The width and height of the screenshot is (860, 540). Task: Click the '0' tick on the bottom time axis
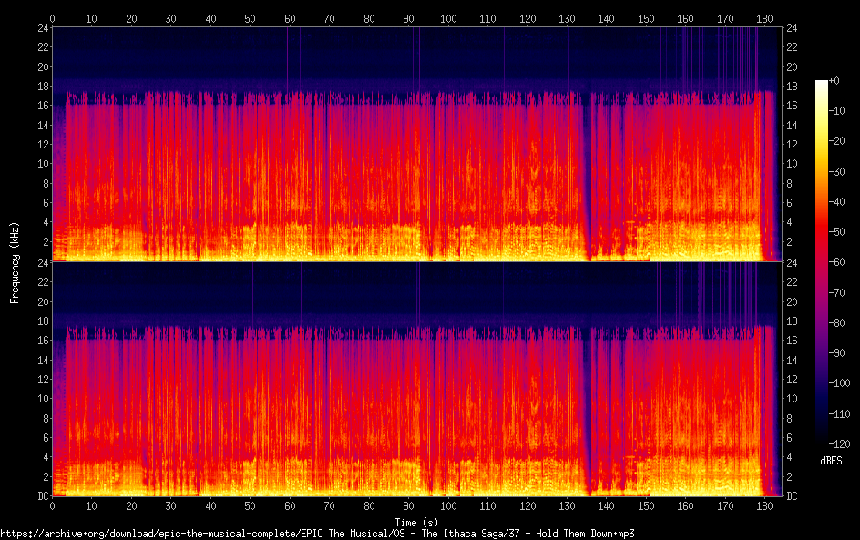tap(52, 505)
